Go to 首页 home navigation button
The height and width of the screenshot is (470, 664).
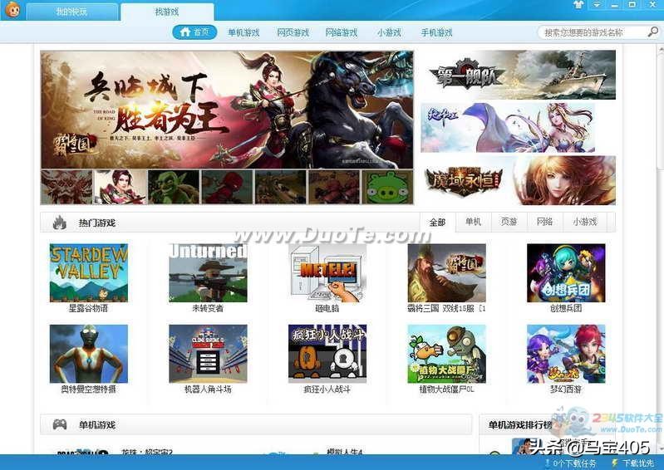pos(194,32)
